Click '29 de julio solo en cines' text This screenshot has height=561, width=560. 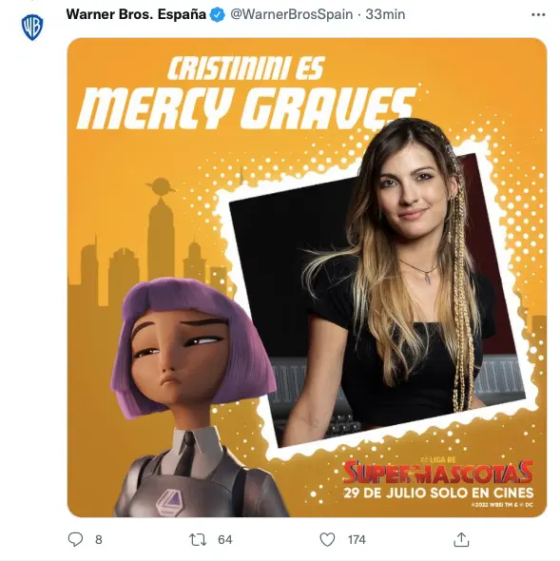coord(438,493)
